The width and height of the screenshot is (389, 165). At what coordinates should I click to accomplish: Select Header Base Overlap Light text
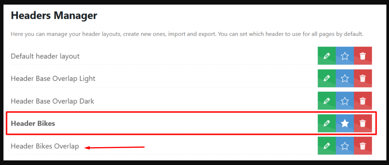coord(53,78)
